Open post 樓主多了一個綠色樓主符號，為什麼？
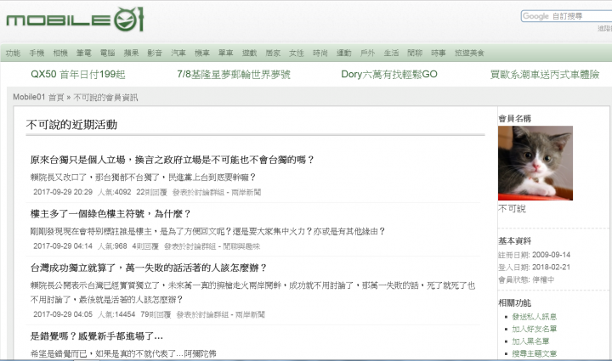The image size is (612, 361). (x=110, y=214)
